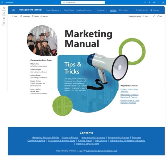This screenshot has width=166, height=159.
Task: Open the Help question mark icon
Action: point(159,2)
